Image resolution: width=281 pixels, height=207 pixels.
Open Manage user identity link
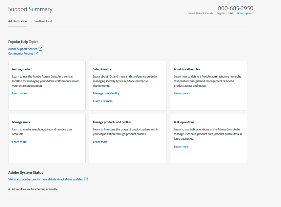click(x=106, y=93)
